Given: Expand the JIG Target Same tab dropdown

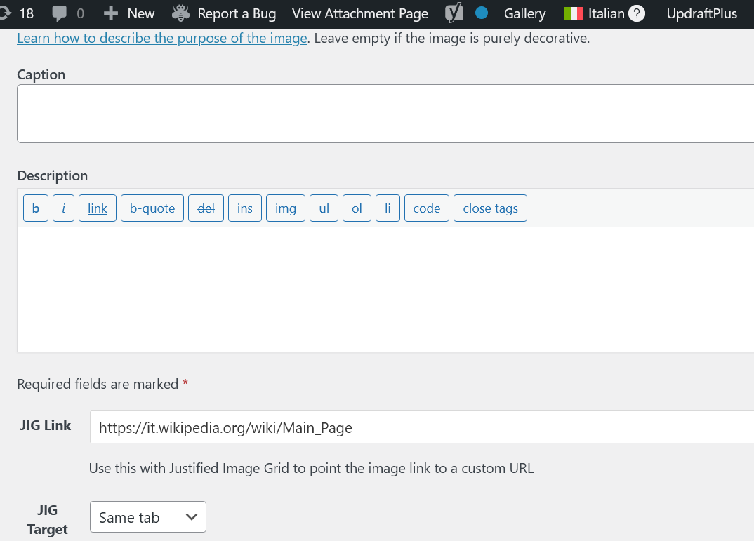Looking at the screenshot, I should tap(148, 517).
